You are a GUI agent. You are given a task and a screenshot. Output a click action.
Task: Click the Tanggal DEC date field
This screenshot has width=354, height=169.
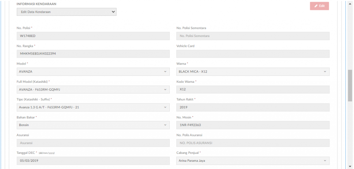pyautogui.click(x=93, y=161)
